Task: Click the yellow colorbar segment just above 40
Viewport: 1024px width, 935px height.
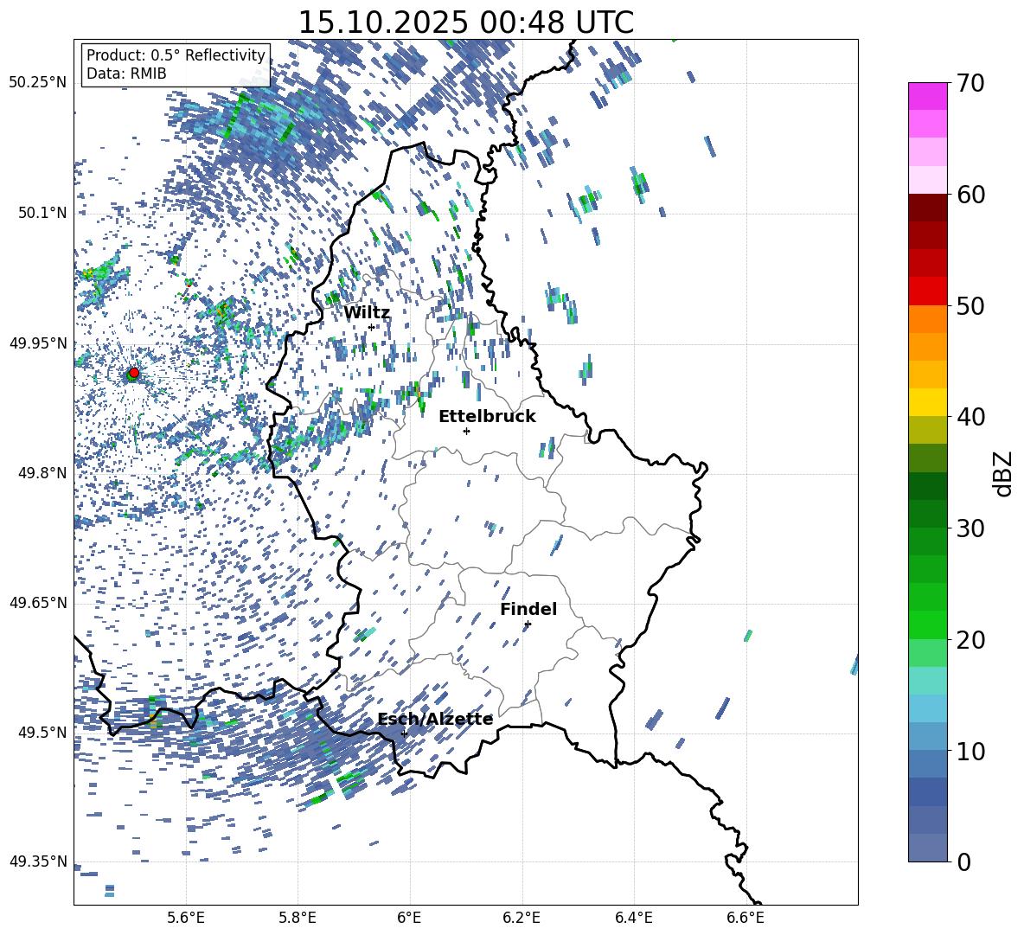Action: pos(927,402)
